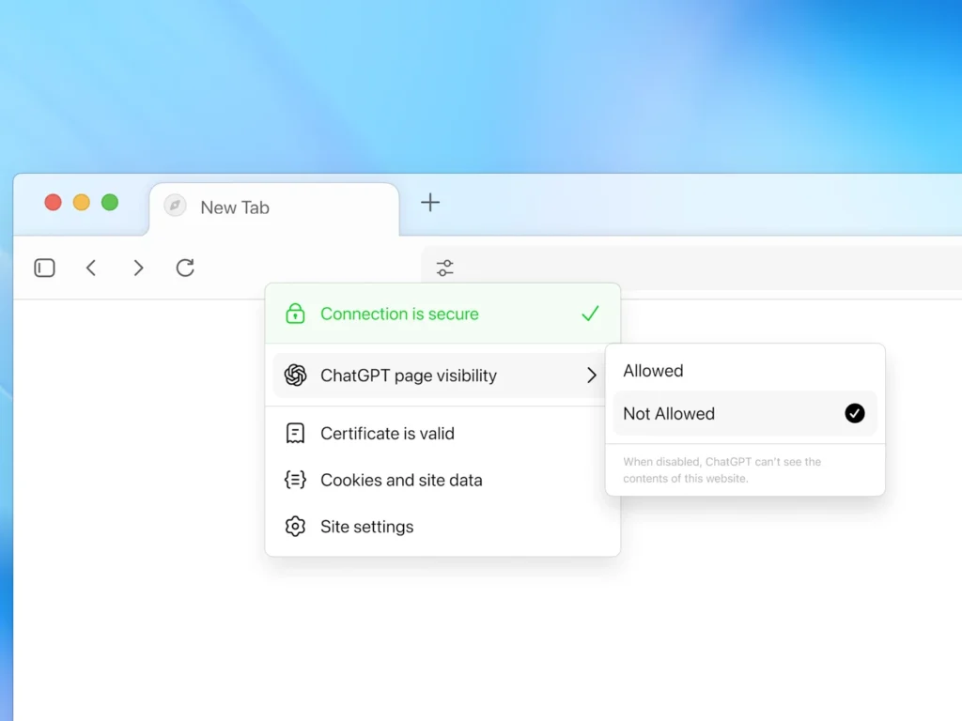Toggle the sidebar using the panel icon
962x721 pixels.
pyautogui.click(x=44, y=268)
